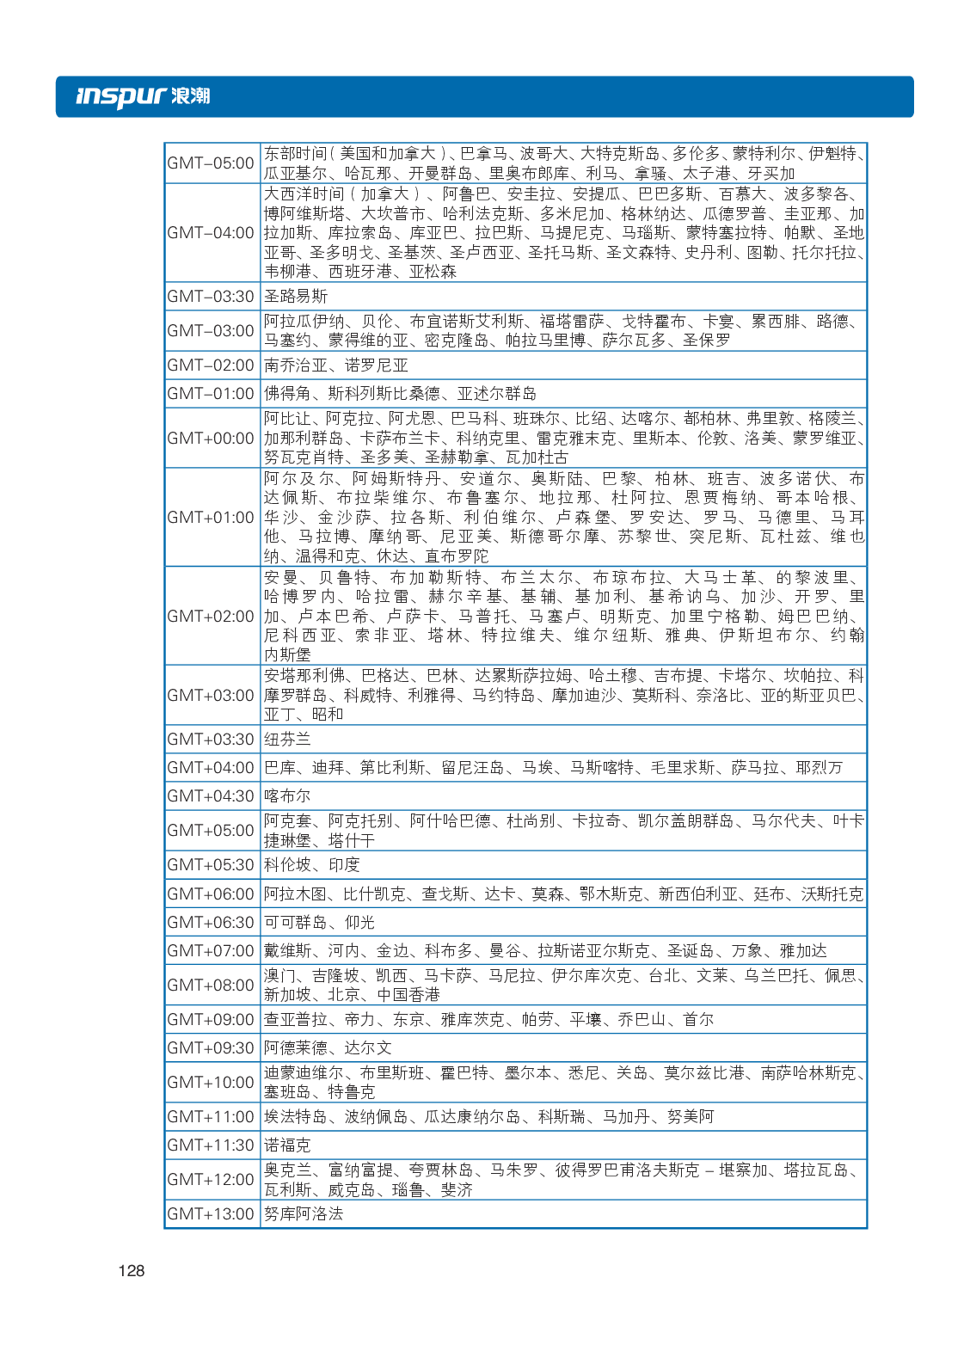Click the page number 128
The height and width of the screenshot is (1351, 970).
pyautogui.click(x=131, y=1270)
